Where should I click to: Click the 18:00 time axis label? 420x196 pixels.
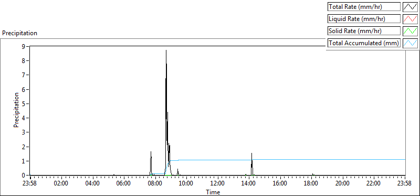point(311,184)
